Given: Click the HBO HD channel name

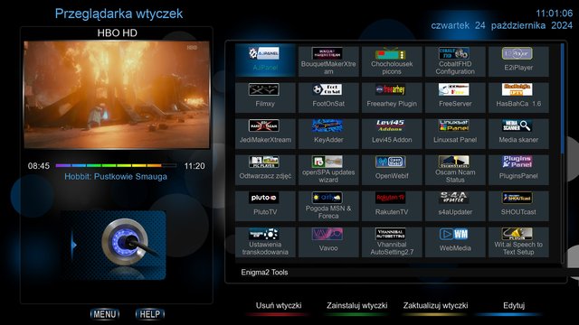Looking at the screenshot, I should (x=117, y=32).
